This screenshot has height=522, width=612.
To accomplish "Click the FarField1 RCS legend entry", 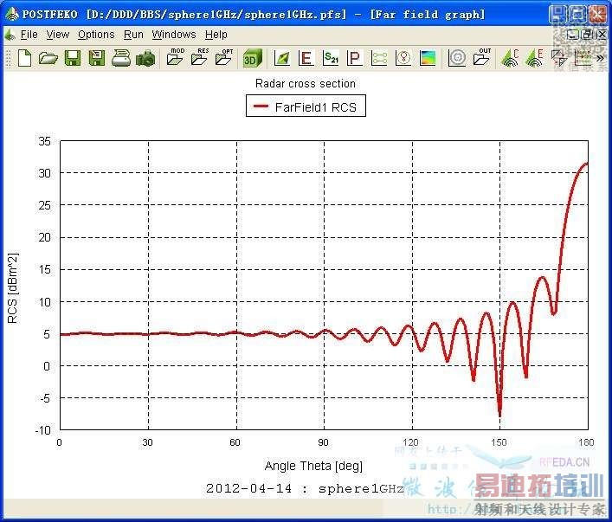I will point(306,106).
